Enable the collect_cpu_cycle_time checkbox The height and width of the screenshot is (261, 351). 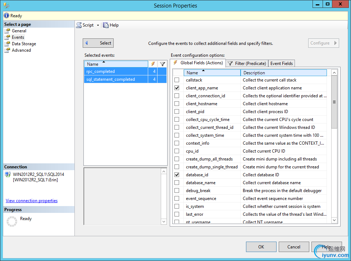point(177,119)
